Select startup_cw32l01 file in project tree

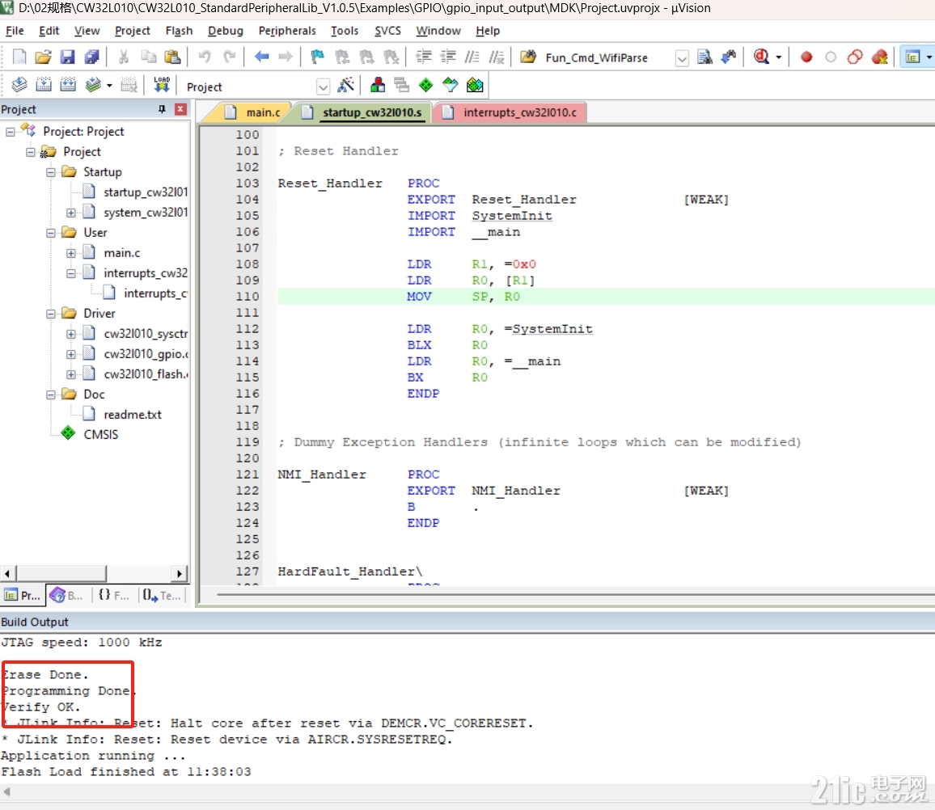point(146,192)
